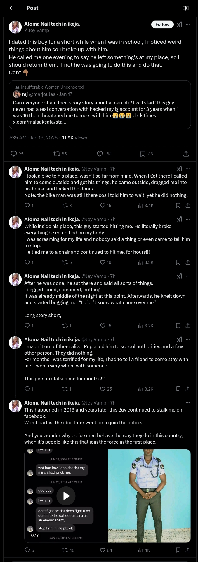Follow Afoma Nail tech in ikeja
This screenshot has height=562, width=198.
[x=162, y=24]
